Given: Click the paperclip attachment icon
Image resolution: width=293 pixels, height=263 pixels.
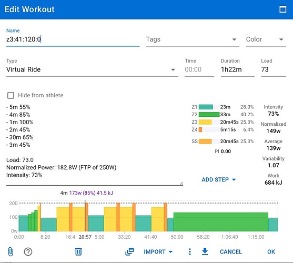Looking at the screenshot, I should [x=11, y=251].
